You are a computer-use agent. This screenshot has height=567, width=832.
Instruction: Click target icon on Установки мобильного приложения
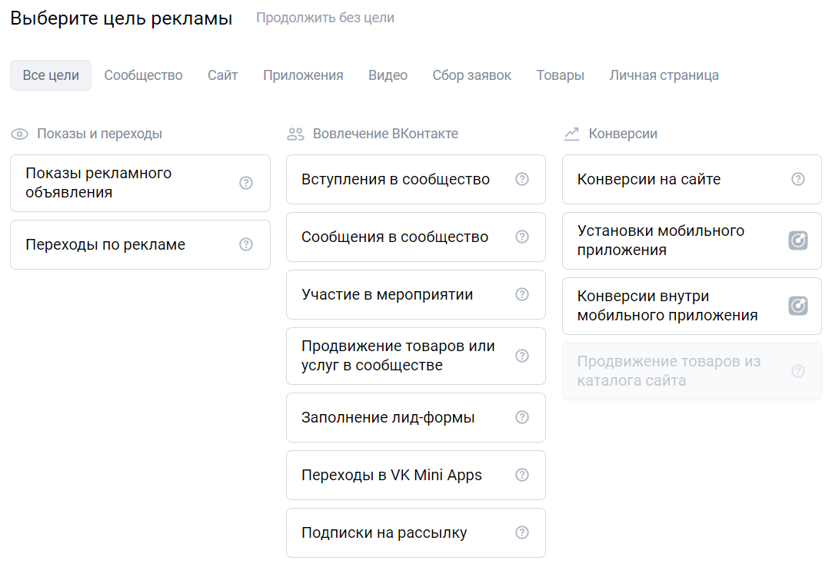pos(798,240)
